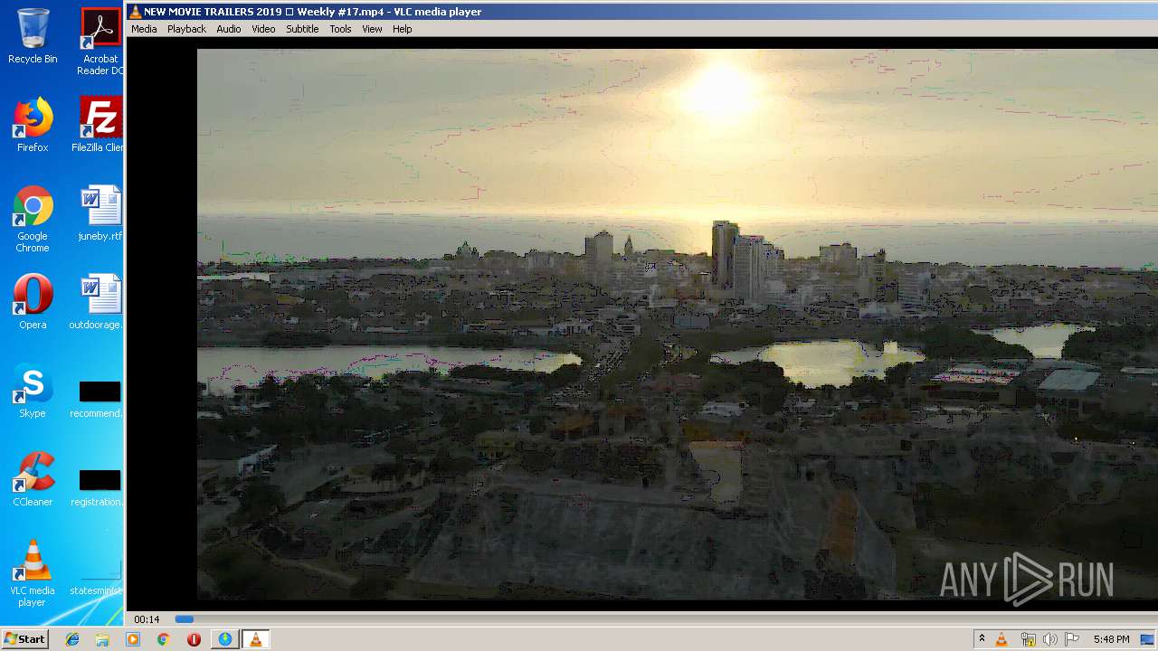Click the playing video frame
Screen dimensions: 1158x651
(677, 324)
